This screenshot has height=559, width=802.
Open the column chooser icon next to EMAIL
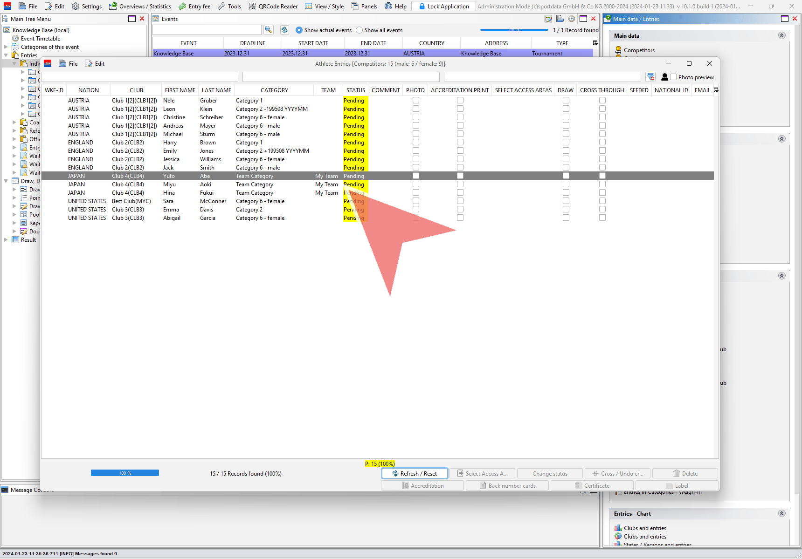pos(716,90)
